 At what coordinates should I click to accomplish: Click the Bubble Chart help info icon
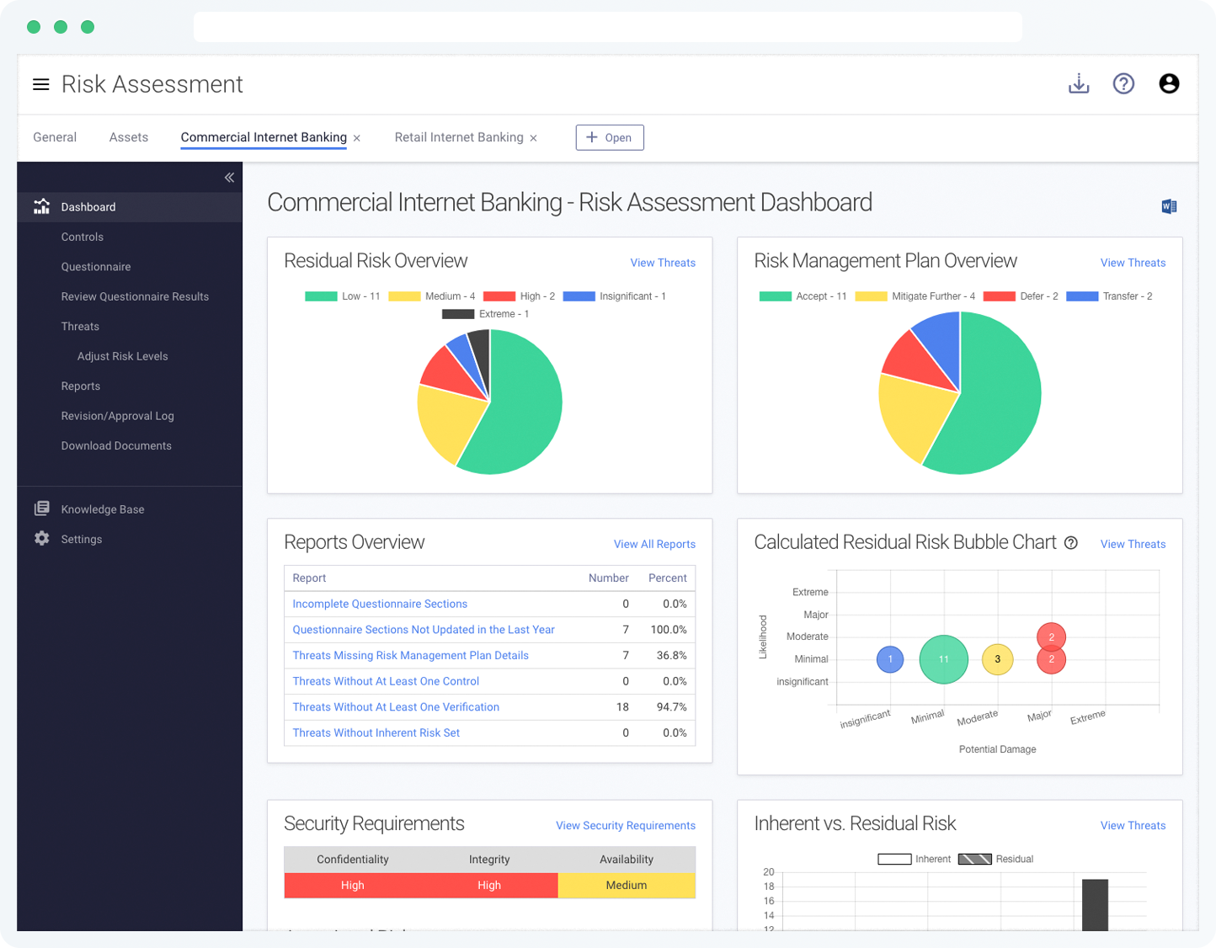click(x=1071, y=543)
